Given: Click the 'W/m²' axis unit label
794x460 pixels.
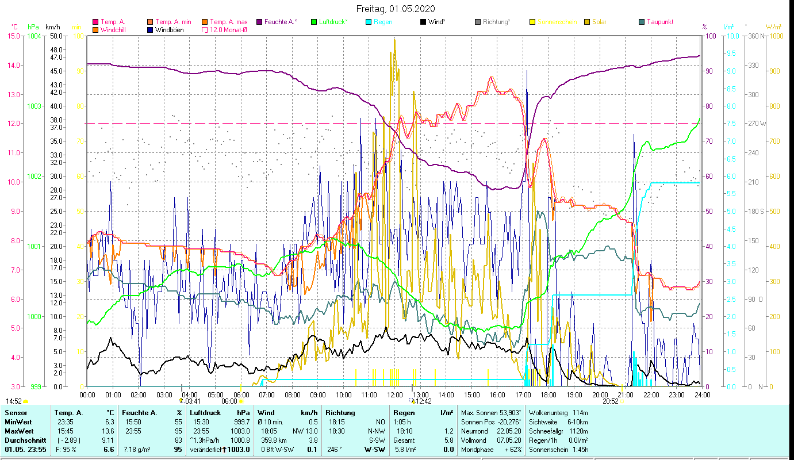Looking at the screenshot, I should pyautogui.click(x=774, y=26).
